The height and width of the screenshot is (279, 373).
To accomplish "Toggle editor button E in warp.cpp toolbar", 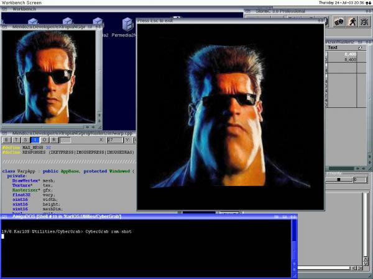I will 7,140.
